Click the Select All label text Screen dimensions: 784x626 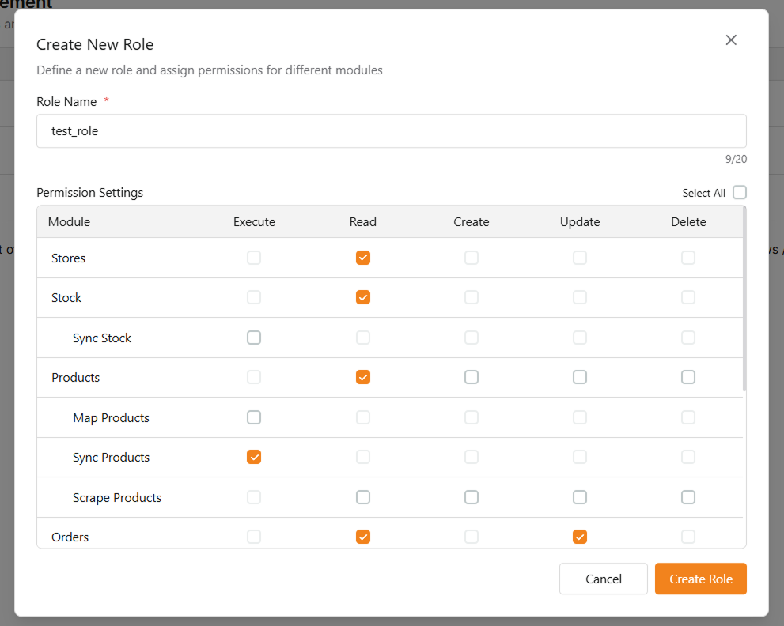pos(703,194)
